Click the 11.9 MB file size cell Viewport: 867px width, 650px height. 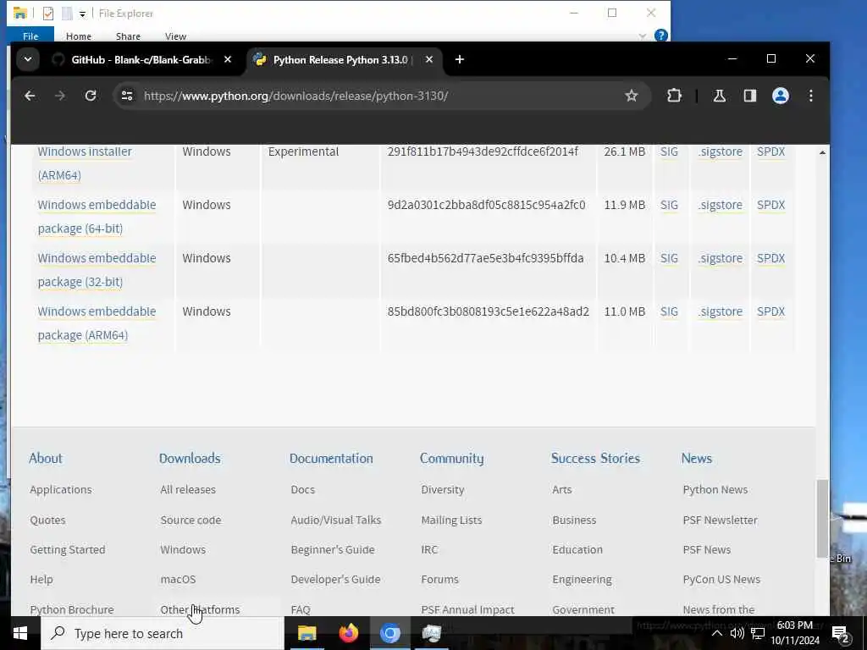click(x=624, y=205)
